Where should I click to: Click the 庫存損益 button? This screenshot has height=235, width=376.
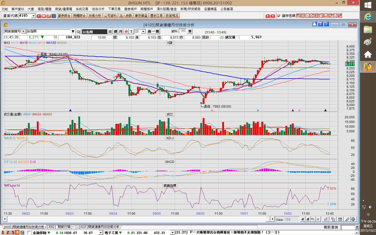tap(141, 16)
